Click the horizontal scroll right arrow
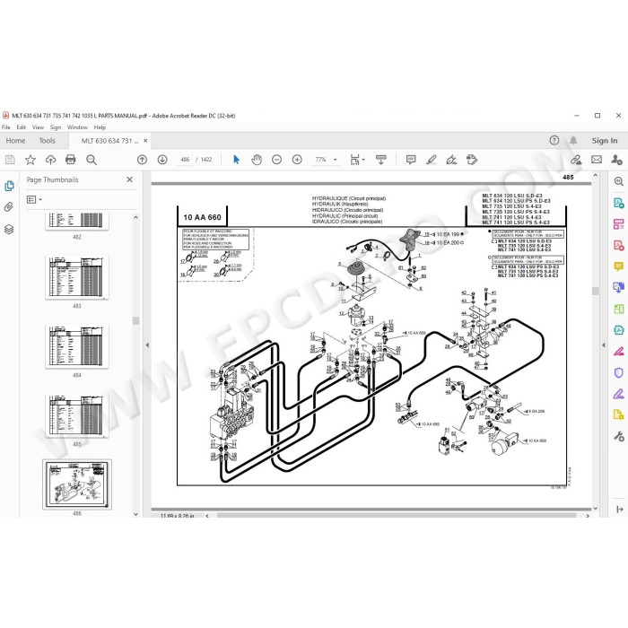This screenshot has height=628, width=628. click(x=588, y=516)
